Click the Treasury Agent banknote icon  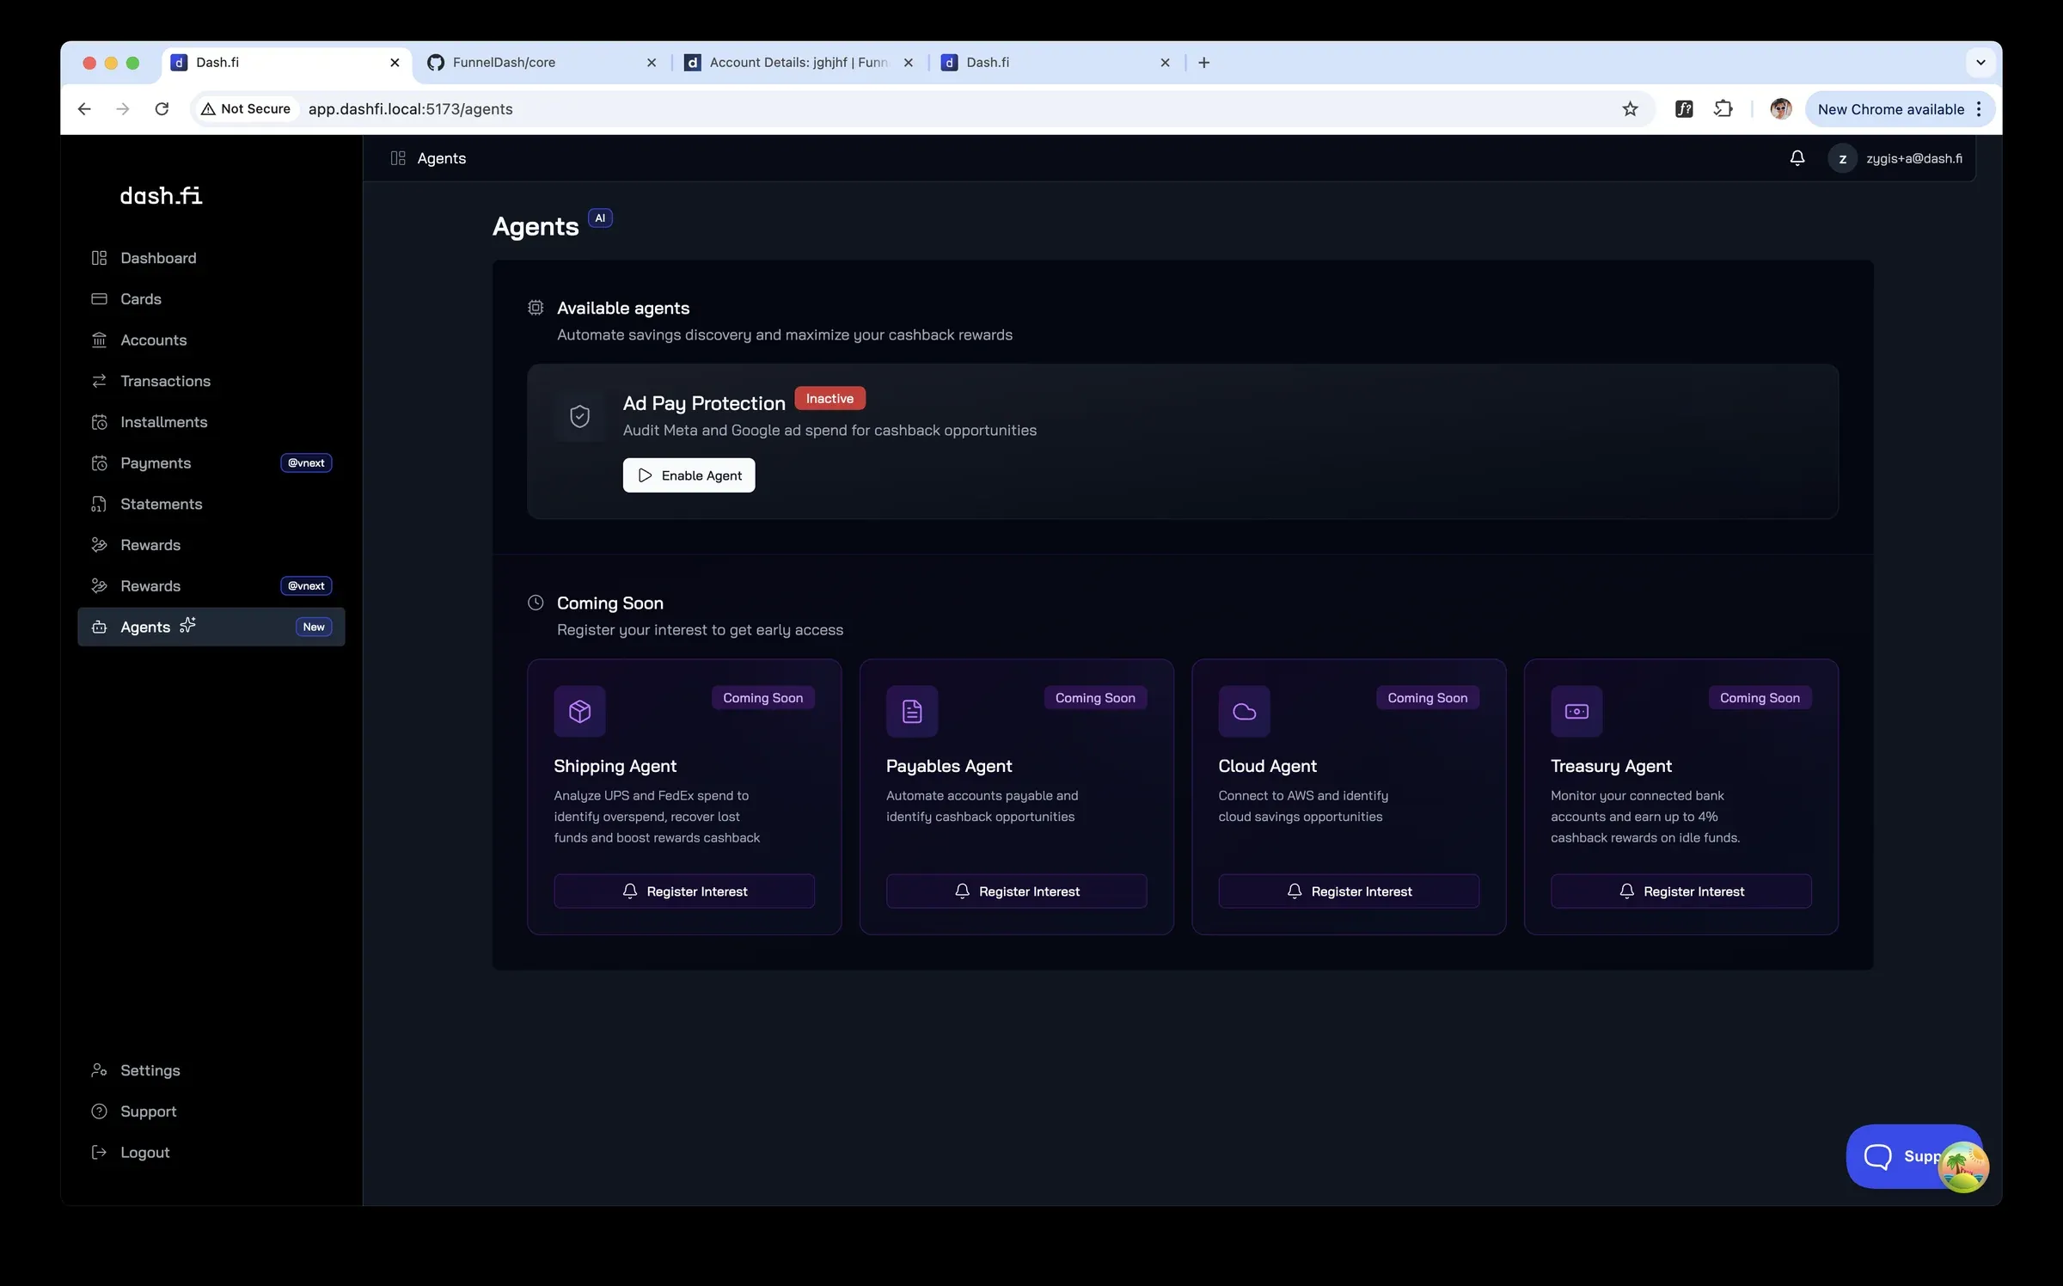(1576, 711)
